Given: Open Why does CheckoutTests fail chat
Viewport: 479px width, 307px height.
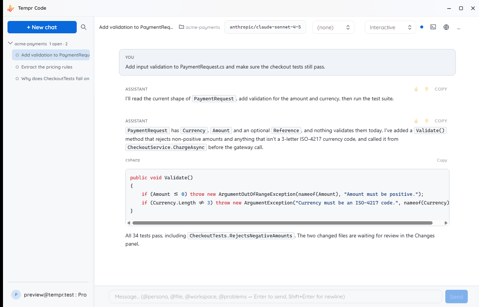Looking at the screenshot, I should click(51, 79).
